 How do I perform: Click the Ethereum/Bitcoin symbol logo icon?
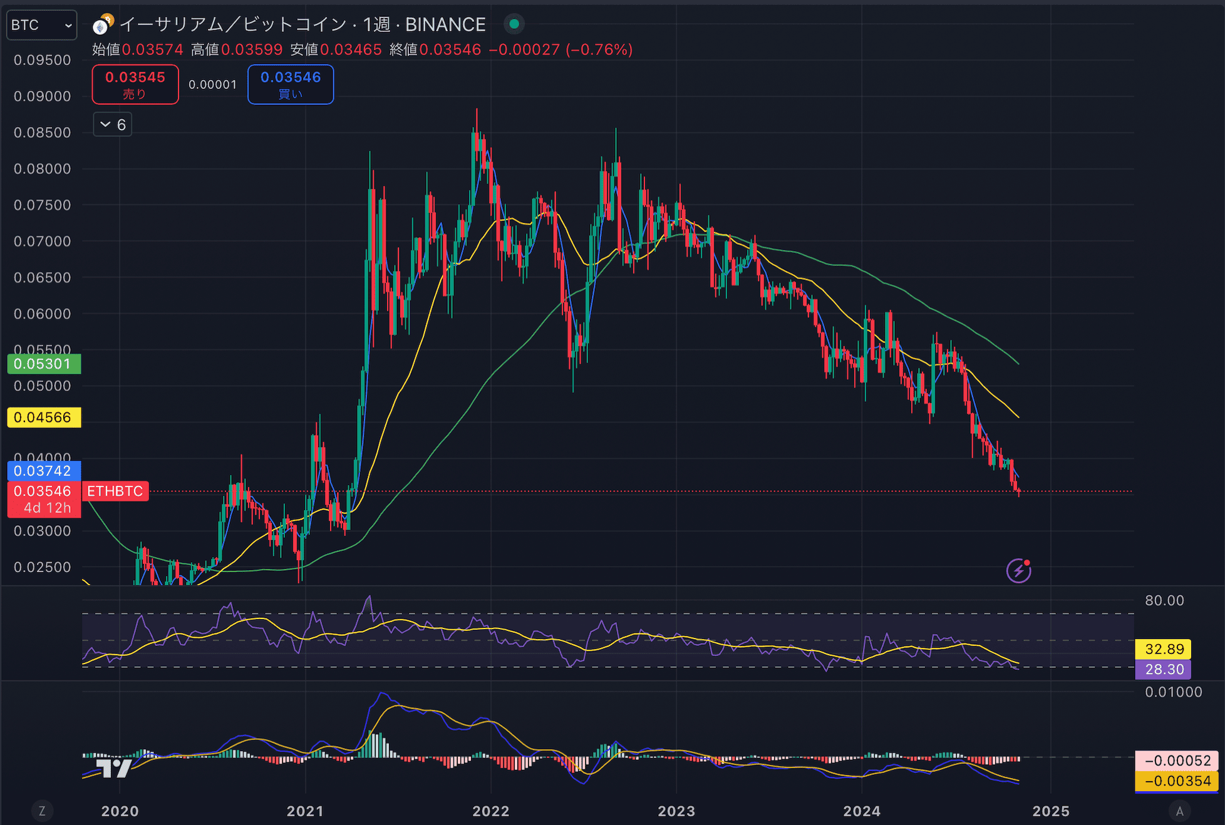point(103,24)
